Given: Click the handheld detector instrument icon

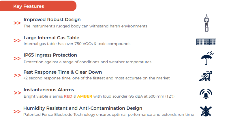Looking at the screenshot, I should pyautogui.click(x=207, y=23).
